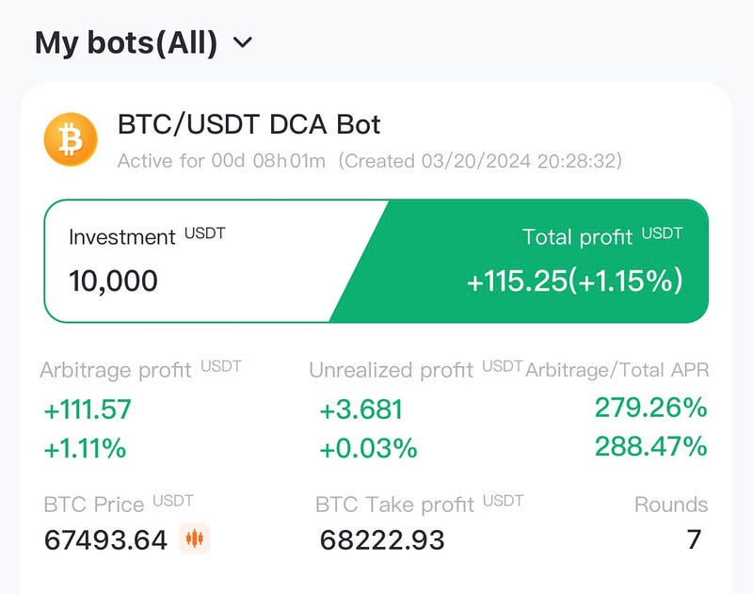Click the Unrealized profit +3.681 value
This screenshot has height=594, width=753.
coord(360,409)
